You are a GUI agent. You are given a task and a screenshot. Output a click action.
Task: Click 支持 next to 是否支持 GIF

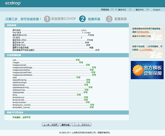click(87, 42)
